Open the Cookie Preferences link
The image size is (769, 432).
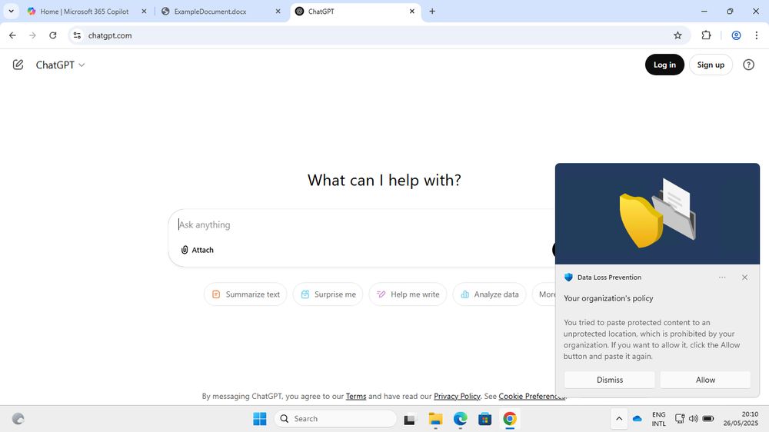(531, 396)
